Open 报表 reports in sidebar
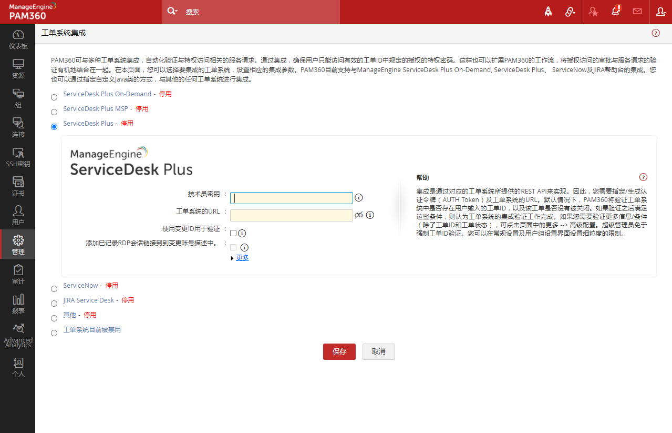 click(x=18, y=304)
